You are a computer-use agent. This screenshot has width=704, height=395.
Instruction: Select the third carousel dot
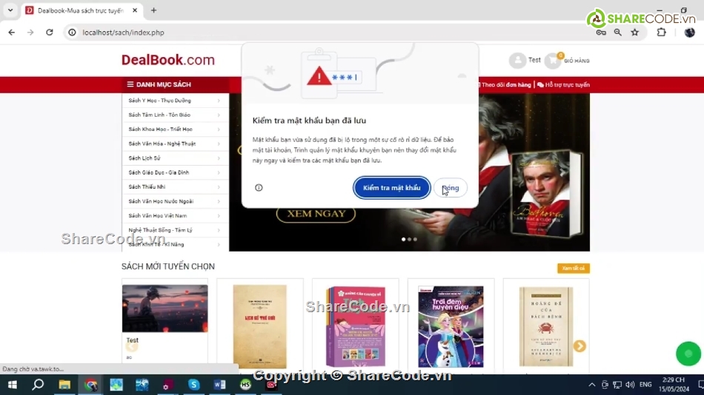[x=415, y=240]
